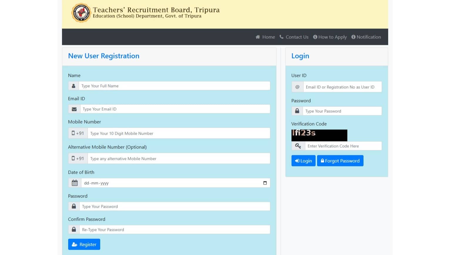Screen dimensions: 454x255
Task: Focus the 10 Digit Mobile Number field
Action: click(179, 134)
